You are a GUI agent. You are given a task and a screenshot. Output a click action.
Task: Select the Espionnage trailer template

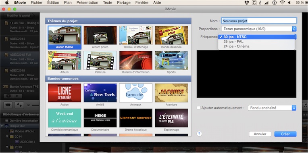pyautogui.click(x=171, y=118)
